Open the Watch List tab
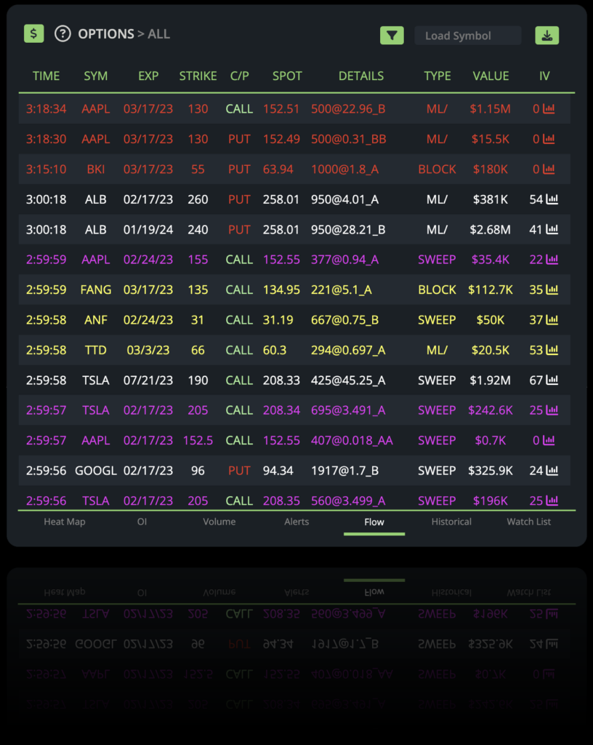 click(529, 522)
